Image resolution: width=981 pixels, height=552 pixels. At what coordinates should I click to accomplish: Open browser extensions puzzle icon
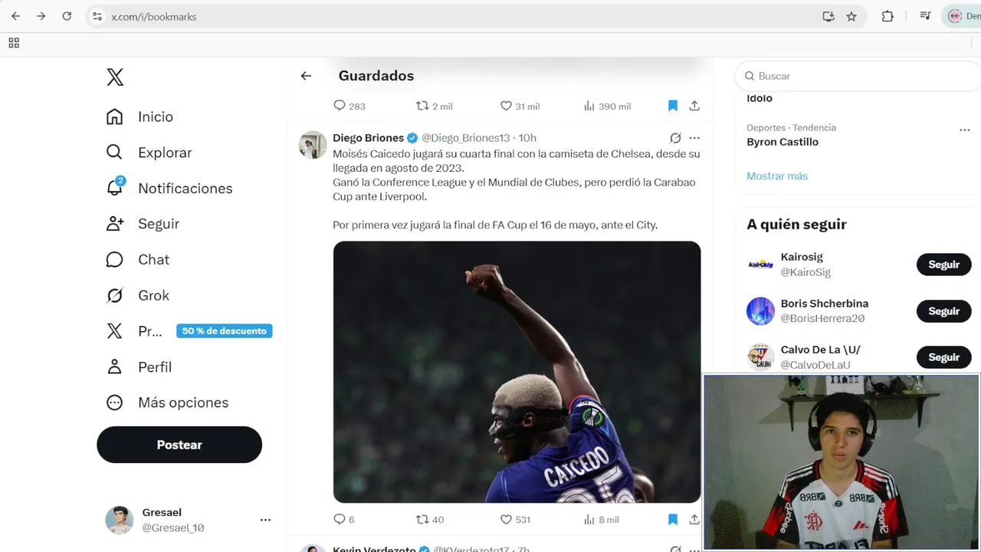(887, 16)
